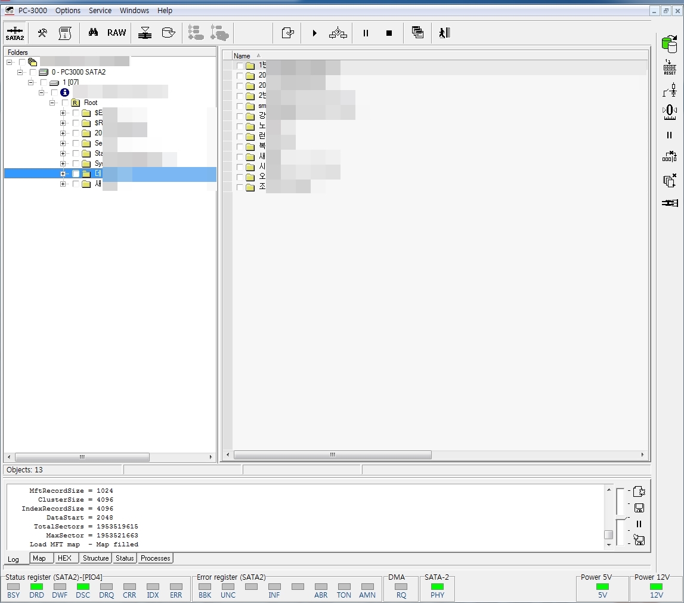Click the file list horizontal scrollbar
The width and height of the screenshot is (684, 603).
[x=333, y=454]
